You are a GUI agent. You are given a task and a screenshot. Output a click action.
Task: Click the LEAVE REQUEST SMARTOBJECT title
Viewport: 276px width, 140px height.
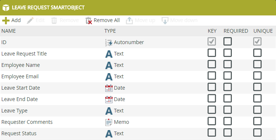pyautogui.click(x=48, y=8)
